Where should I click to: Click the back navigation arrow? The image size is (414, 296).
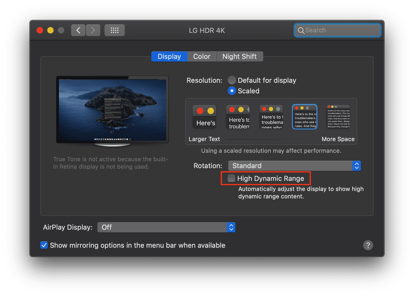click(78, 30)
